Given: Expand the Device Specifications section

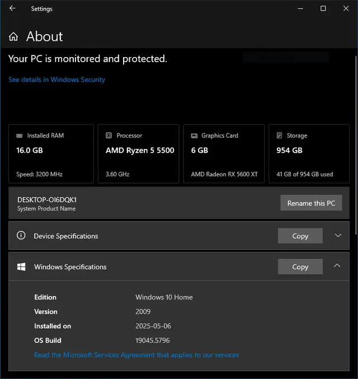Looking at the screenshot, I should point(338,235).
